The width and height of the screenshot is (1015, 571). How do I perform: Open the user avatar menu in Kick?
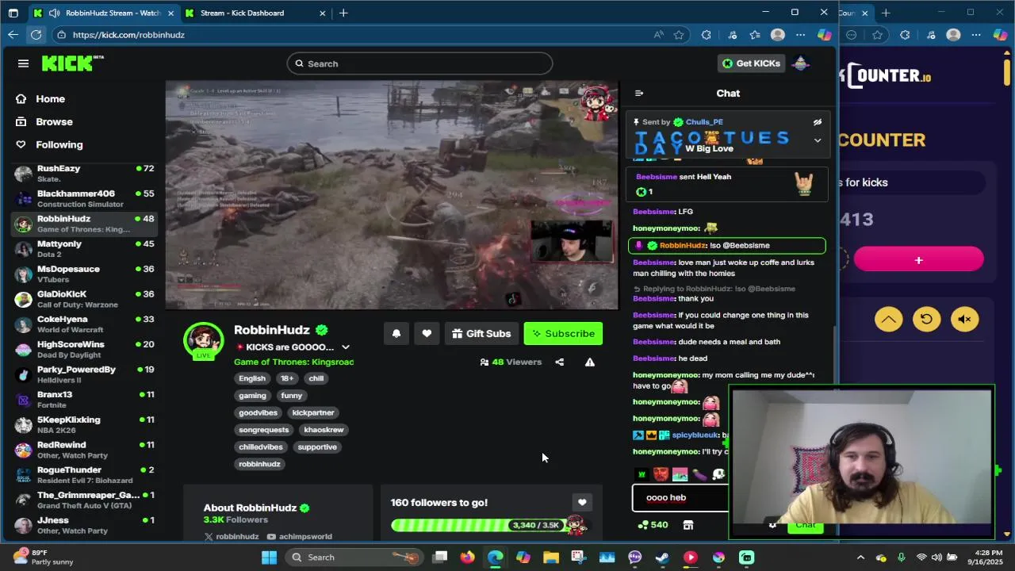click(x=801, y=63)
